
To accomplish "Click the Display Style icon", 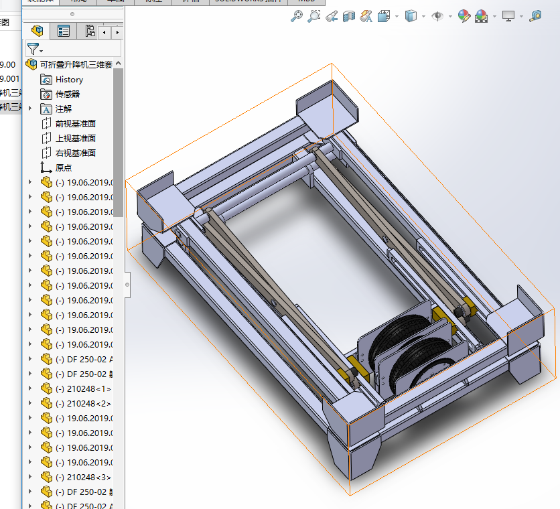I will [411, 16].
